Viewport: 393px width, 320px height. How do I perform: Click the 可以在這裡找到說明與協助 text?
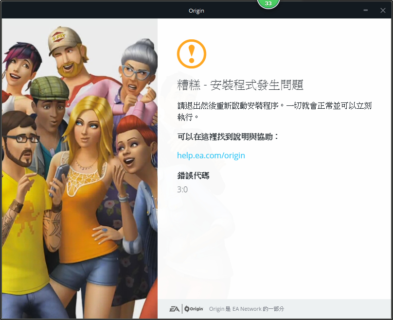tap(228, 137)
